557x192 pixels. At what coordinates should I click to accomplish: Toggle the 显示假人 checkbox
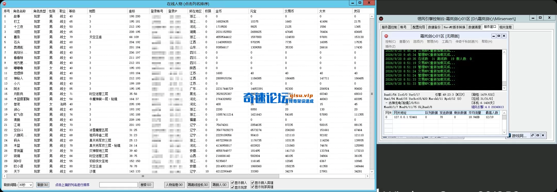[232, 183]
